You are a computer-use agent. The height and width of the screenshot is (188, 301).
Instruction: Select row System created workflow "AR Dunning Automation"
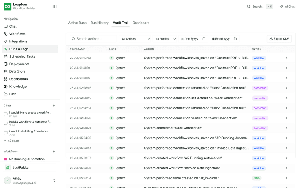(180, 158)
